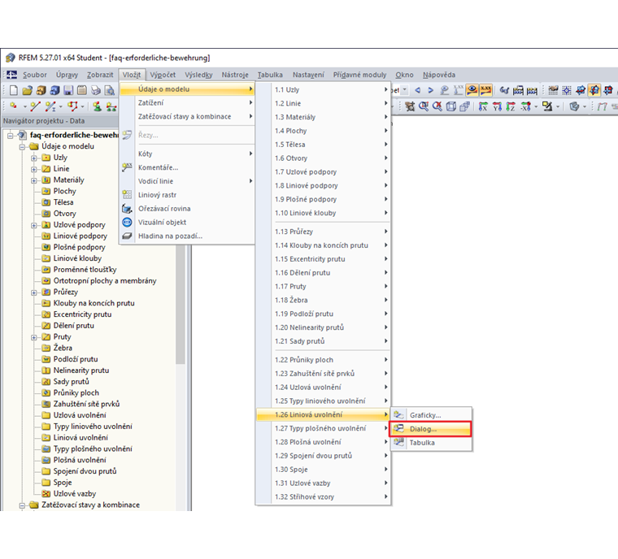Open the Vodicí linie submenu
This screenshot has width=618, height=559.
187,181
